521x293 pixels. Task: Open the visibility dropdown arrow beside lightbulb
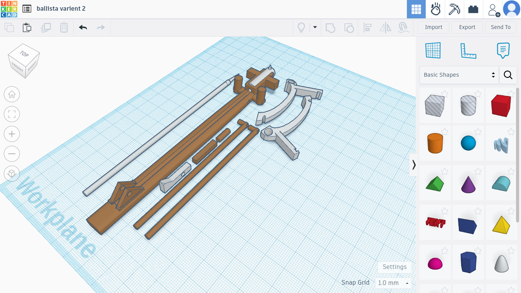315,27
